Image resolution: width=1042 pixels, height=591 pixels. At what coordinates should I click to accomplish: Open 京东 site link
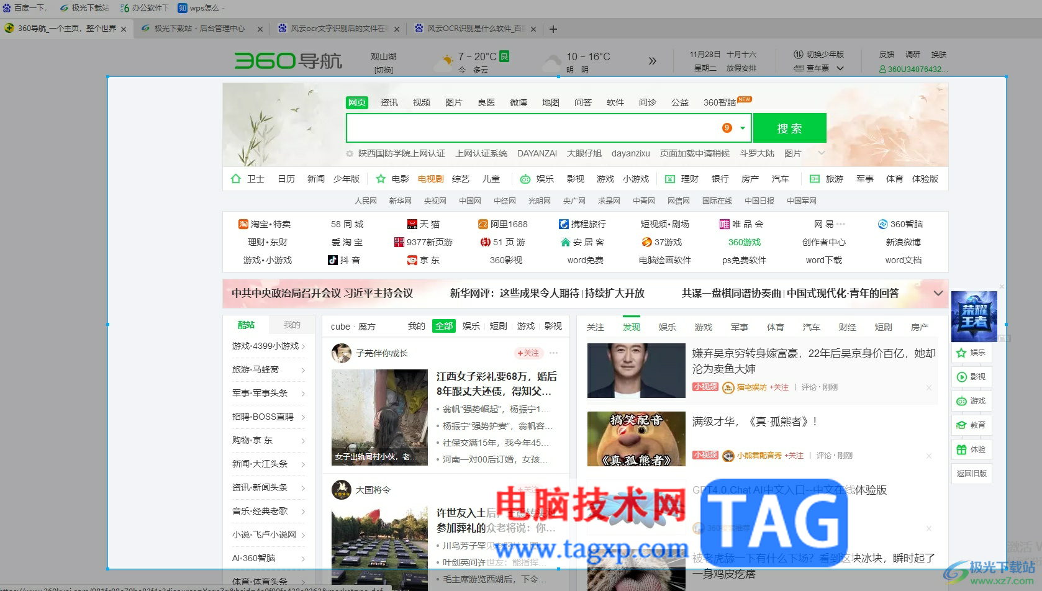(424, 260)
